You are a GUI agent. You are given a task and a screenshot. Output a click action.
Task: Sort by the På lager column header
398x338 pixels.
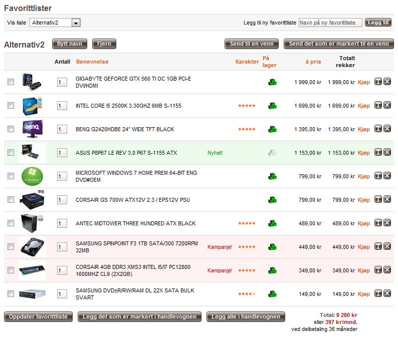[x=269, y=62]
